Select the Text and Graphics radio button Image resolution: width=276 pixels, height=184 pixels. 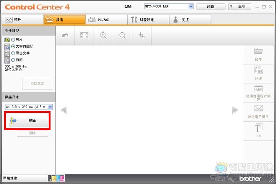tap(13, 46)
